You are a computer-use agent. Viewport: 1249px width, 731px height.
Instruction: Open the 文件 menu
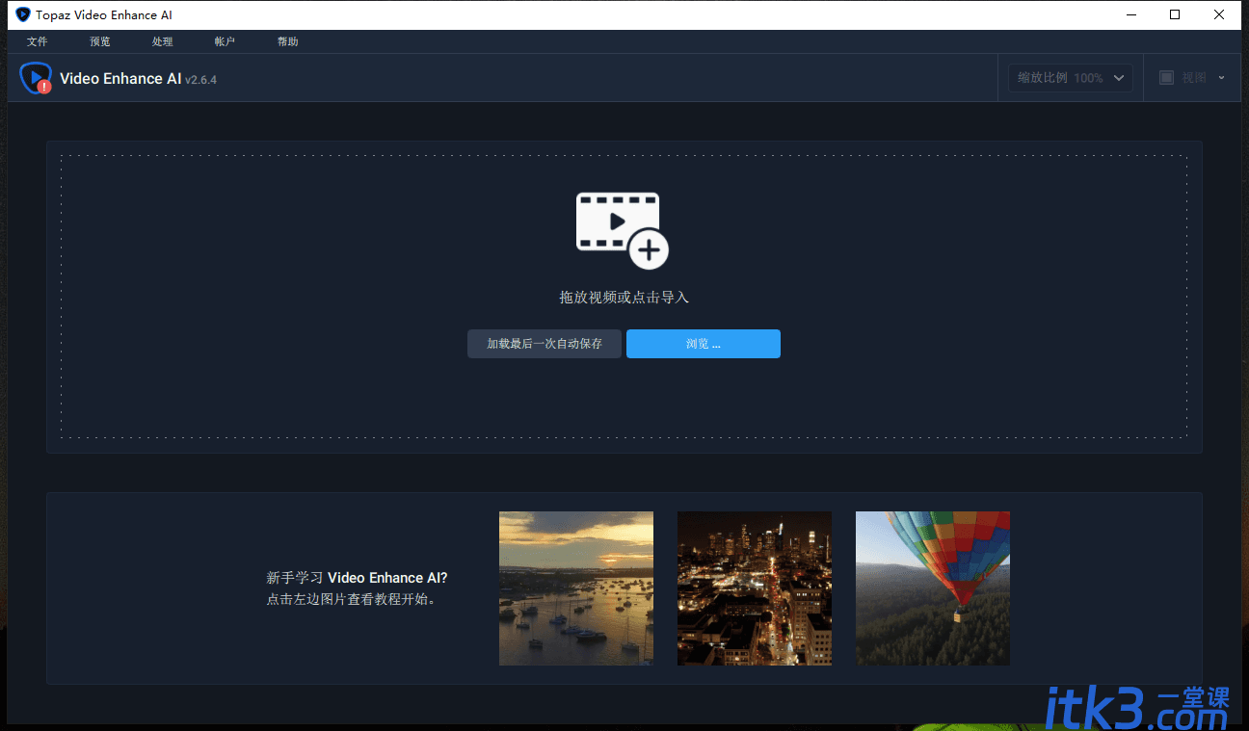38,41
